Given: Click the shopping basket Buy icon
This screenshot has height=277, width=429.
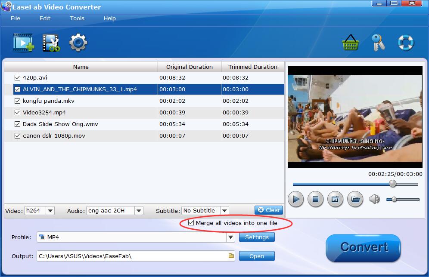Looking at the screenshot, I should [x=351, y=43].
